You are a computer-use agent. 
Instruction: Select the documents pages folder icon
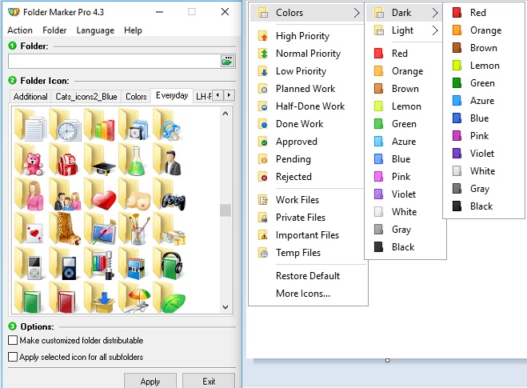pyautogui.click(x=30, y=125)
